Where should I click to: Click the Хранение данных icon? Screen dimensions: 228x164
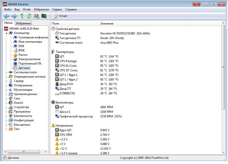(x=11, y=94)
